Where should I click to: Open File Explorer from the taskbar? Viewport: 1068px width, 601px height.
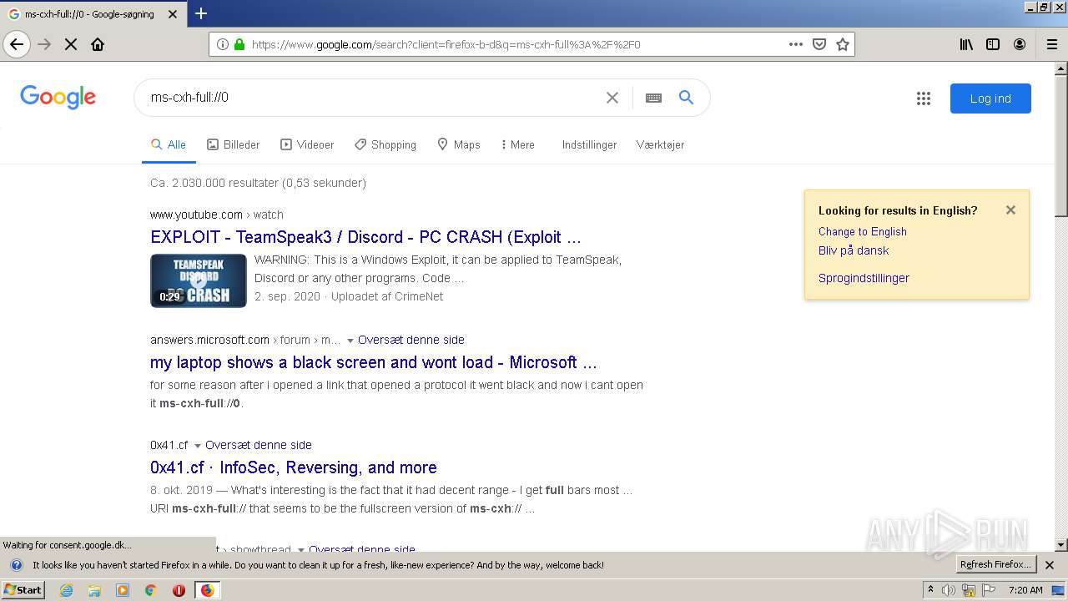click(94, 590)
